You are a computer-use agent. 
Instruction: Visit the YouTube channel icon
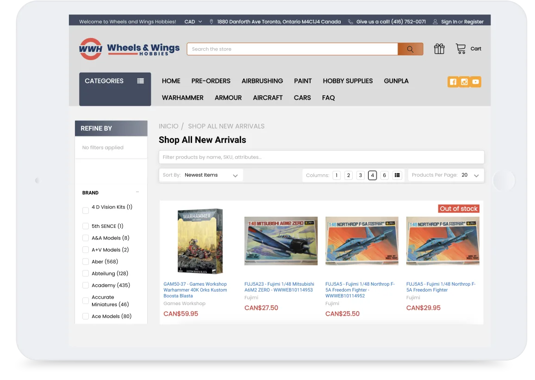pos(476,82)
